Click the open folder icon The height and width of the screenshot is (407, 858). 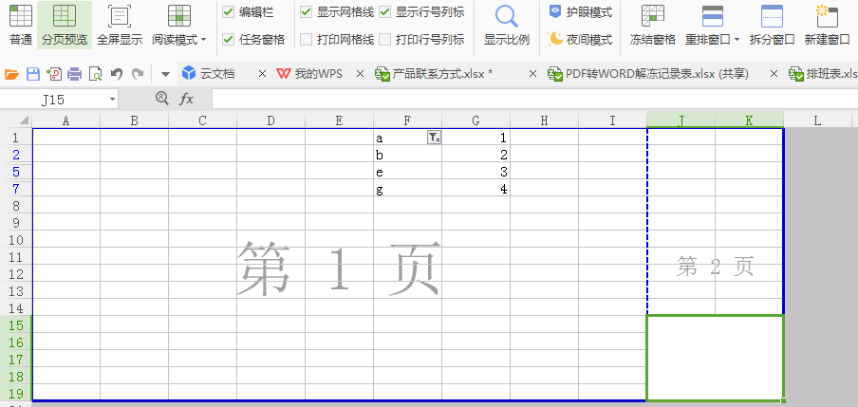pos(11,74)
